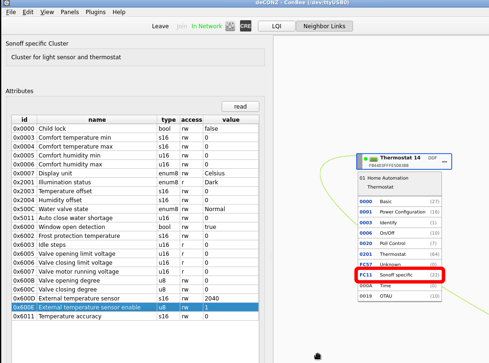
Task: Select Illumination status attribute row
Action: coord(135,182)
